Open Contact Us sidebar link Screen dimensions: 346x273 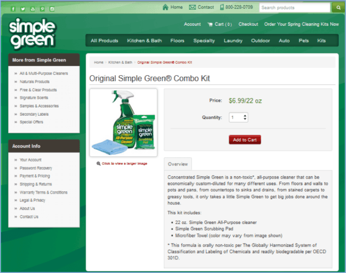[x=29, y=217]
